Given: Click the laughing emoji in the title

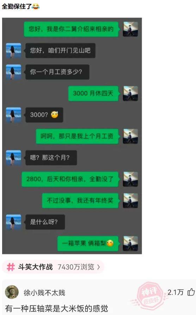Looking at the screenshot, I should click(x=36, y=6).
